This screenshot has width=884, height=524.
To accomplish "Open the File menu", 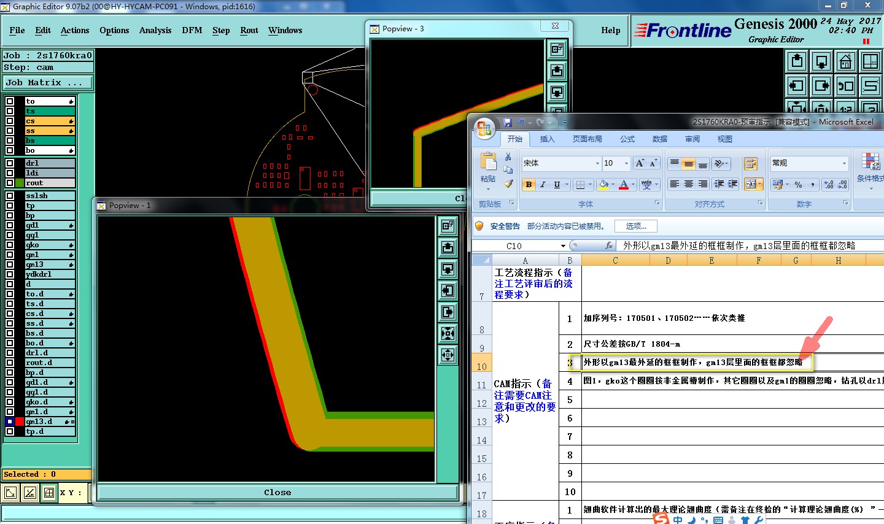I will point(17,30).
